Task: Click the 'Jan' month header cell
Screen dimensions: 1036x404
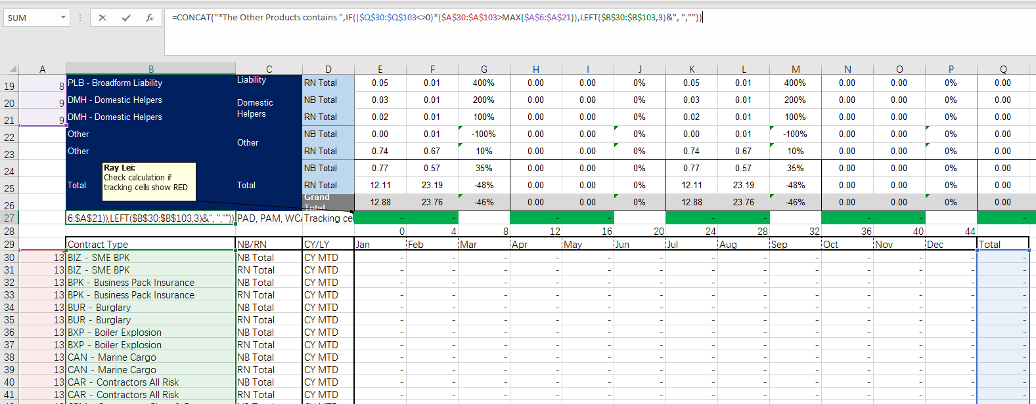Action: (380, 245)
